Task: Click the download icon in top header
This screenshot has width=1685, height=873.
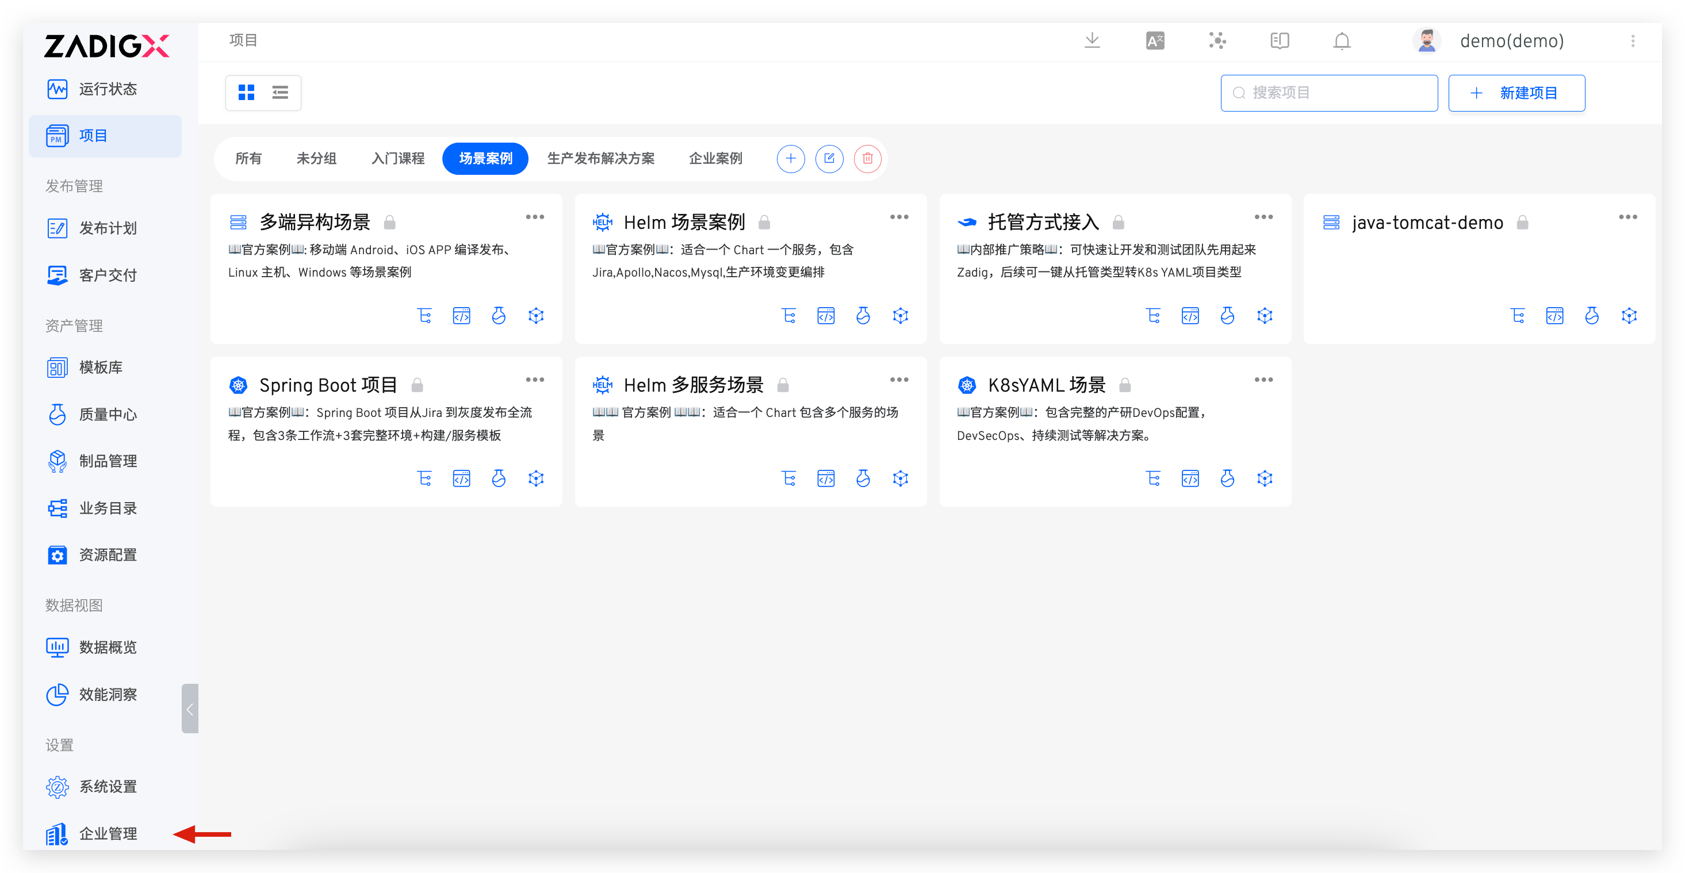Action: [1092, 40]
